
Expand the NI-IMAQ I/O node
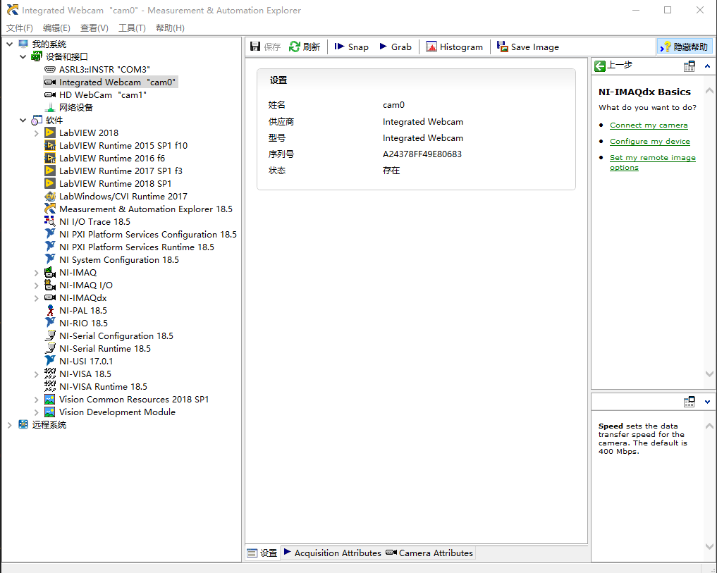(x=37, y=285)
